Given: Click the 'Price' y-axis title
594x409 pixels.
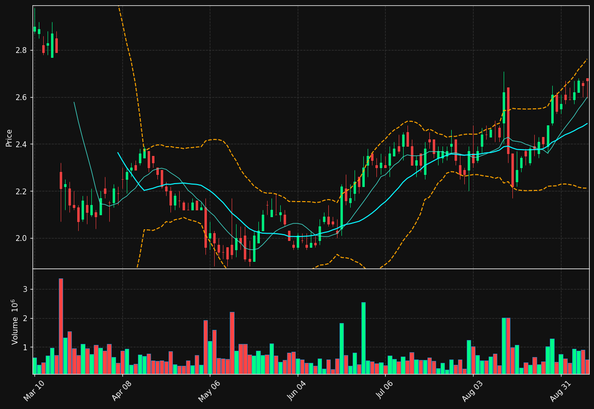Looking at the screenshot, I should click(9, 138).
